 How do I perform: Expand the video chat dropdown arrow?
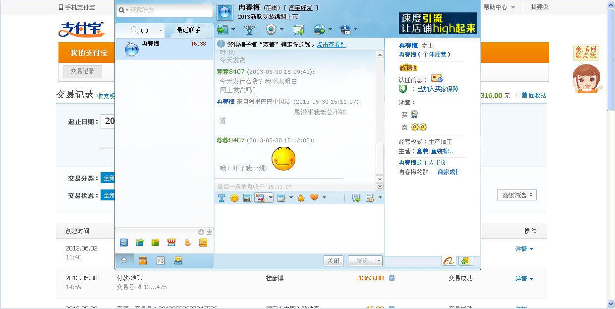[x=281, y=30]
